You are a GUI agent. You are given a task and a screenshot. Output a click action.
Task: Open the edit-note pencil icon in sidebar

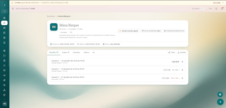click(x=4, y=33)
